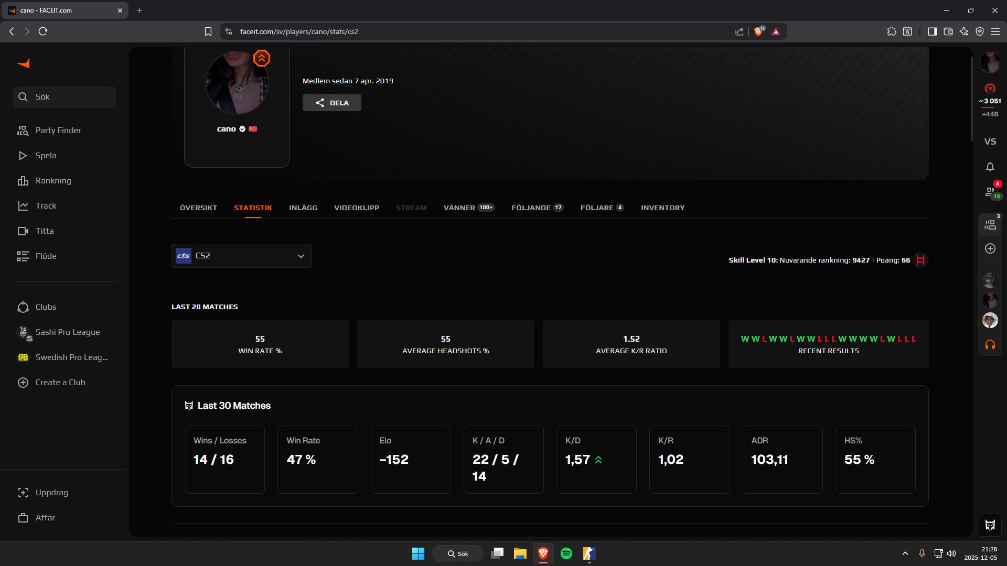The image size is (1007, 566).
Task: Open notifications bell in right panel
Action: pyautogui.click(x=990, y=167)
